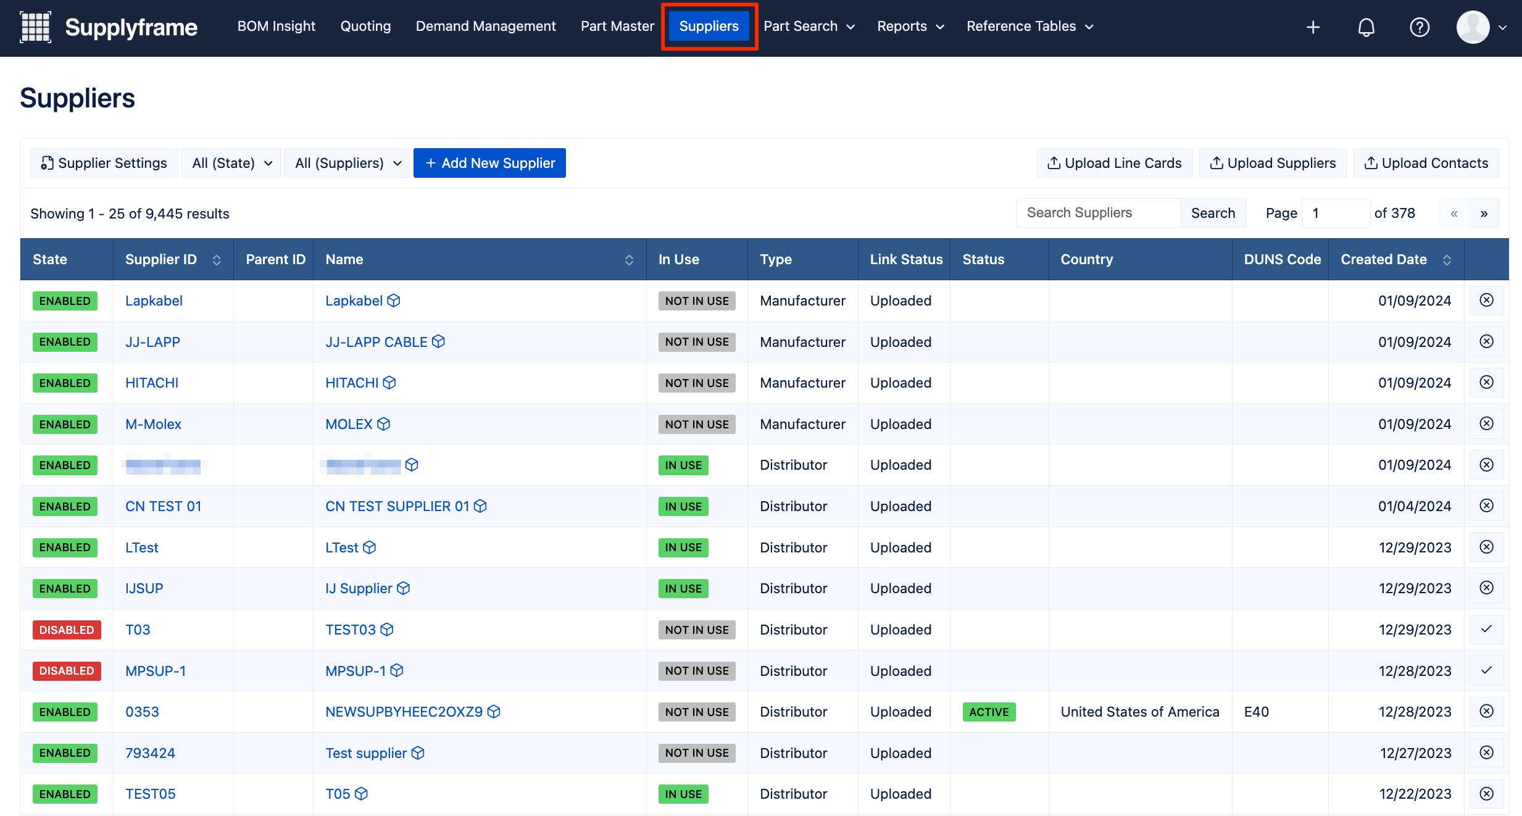Open the NEWSUPBYHEEC2OXZ9 supplier name link
Image resolution: width=1522 pixels, height=816 pixels.
[x=404, y=712]
